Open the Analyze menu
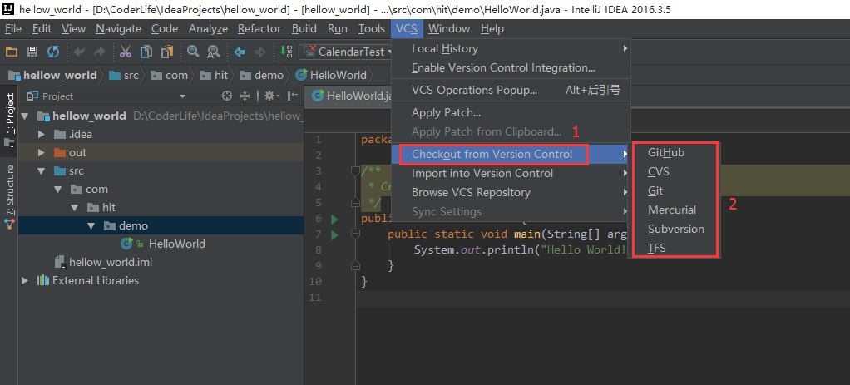This screenshot has height=385, width=850. coord(208,29)
